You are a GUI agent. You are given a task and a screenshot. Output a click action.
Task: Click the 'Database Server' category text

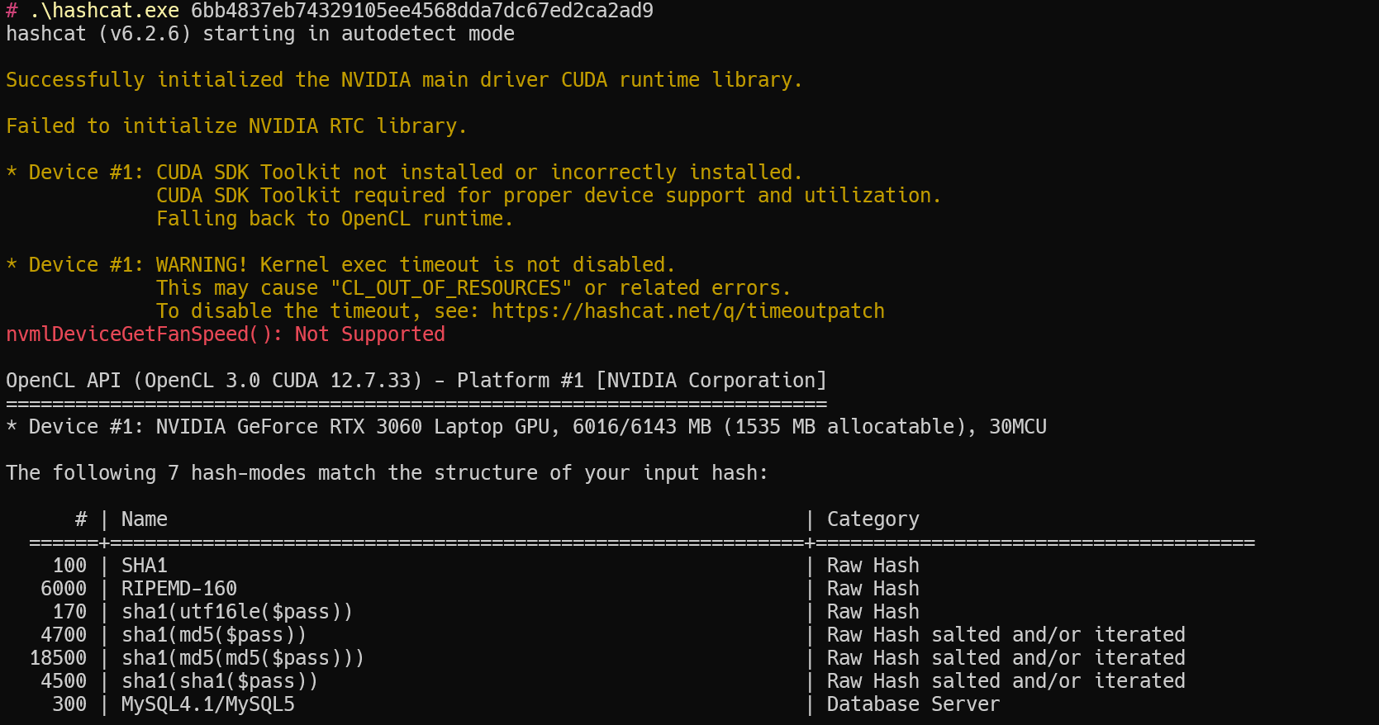pyautogui.click(x=914, y=704)
